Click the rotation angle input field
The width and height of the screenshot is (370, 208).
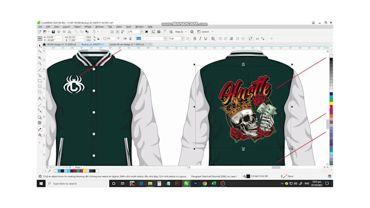(111, 39)
